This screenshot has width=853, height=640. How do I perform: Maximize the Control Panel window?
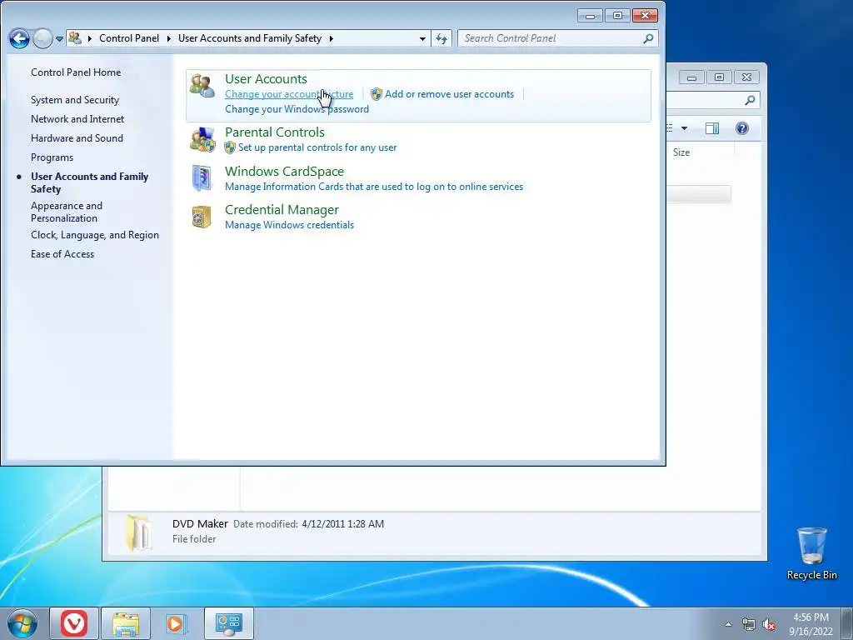pyautogui.click(x=617, y=16)
